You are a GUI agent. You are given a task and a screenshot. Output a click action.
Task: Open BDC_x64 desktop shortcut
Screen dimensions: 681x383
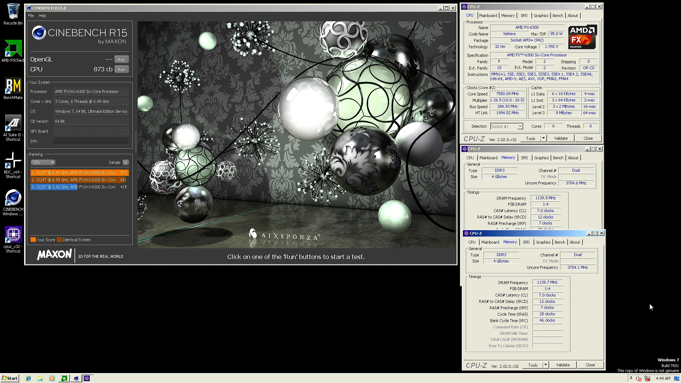pyautogui.click(x=13, y=165)
